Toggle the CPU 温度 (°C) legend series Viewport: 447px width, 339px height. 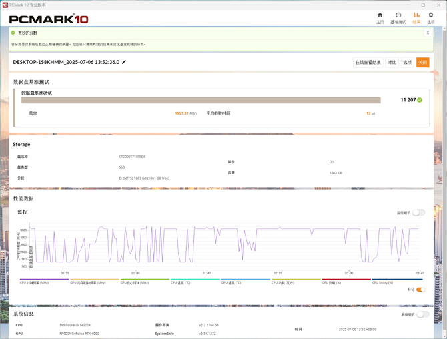point(195,282)
